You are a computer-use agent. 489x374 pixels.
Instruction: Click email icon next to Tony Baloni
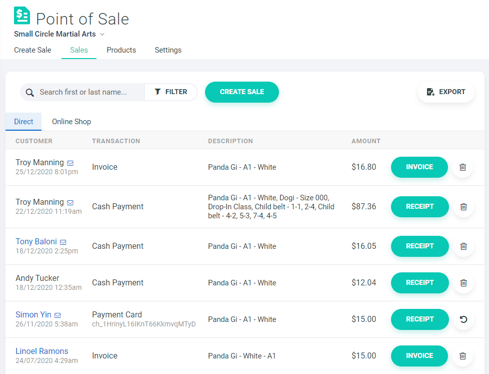(x=63, y=242)
